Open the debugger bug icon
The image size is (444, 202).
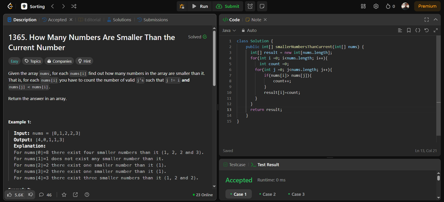click(x=182, y=6)
